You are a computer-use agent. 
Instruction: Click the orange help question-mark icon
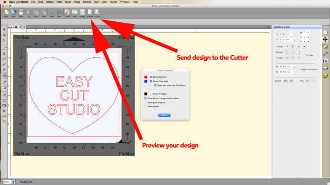tap(325, 75)
